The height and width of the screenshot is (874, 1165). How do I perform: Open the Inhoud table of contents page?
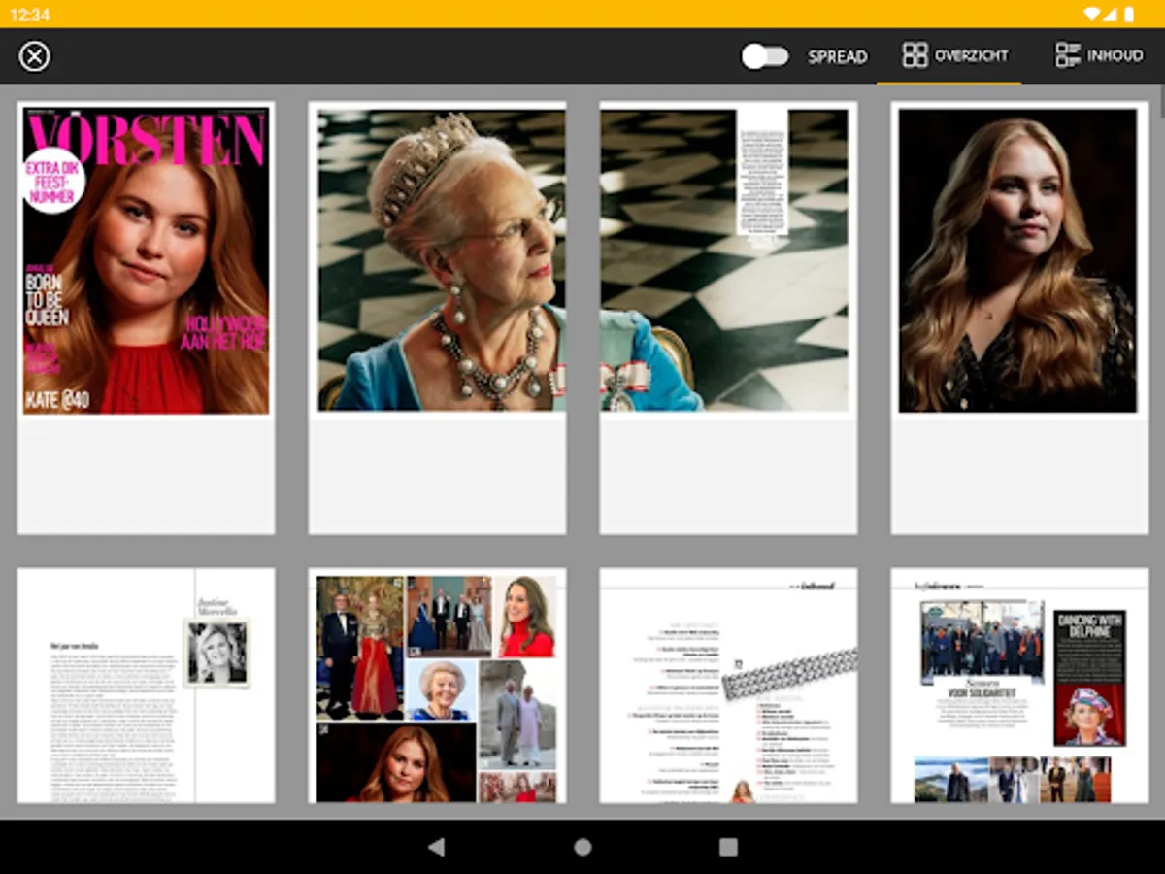click(728, 686)
